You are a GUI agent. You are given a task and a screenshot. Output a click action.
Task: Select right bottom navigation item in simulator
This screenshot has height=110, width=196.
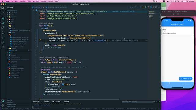pyautogui.click(x=186, y=84)
